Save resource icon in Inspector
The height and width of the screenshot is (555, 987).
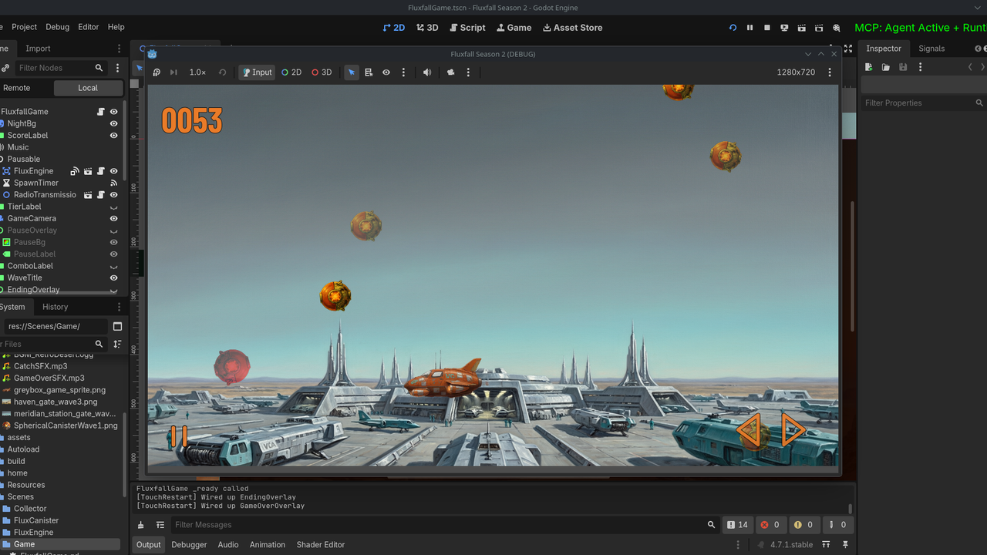pos(903,67)
